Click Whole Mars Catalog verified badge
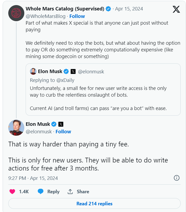The width and height of the screenshot is (186, 212). click(x=108, y=9)
